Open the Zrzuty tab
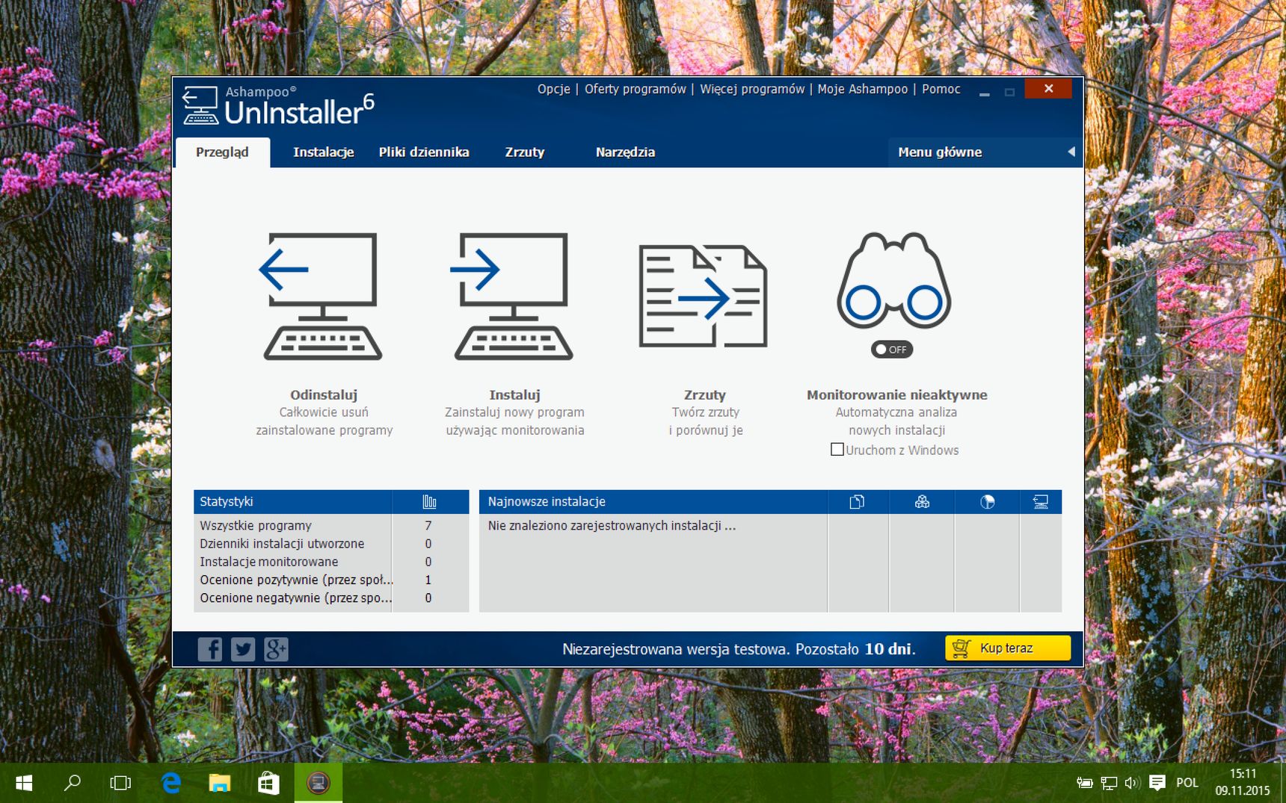 tap(525, 152)
